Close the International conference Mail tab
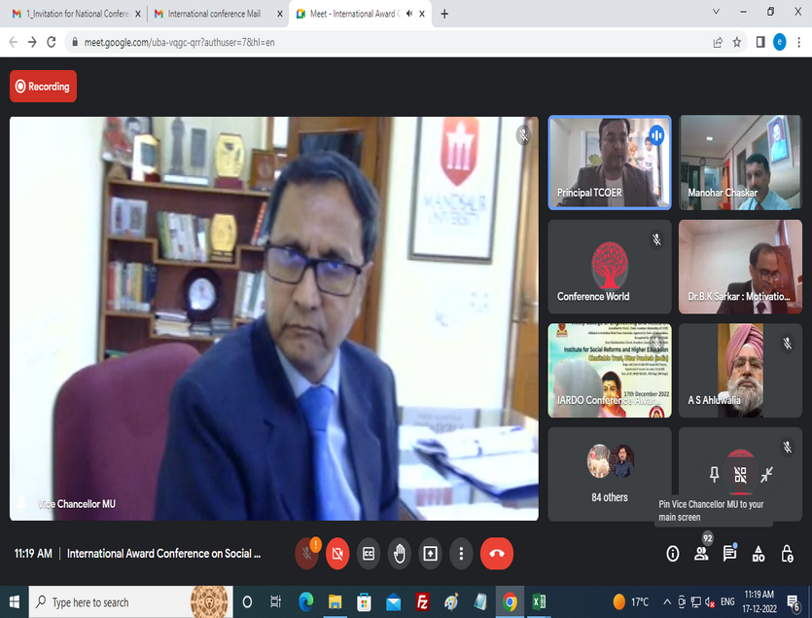Image resolution: width=812 pixels, height=618 pixels. pyautogui.click(x=280, y=14)
